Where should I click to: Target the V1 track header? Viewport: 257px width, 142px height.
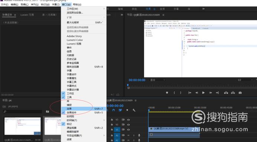117,129
